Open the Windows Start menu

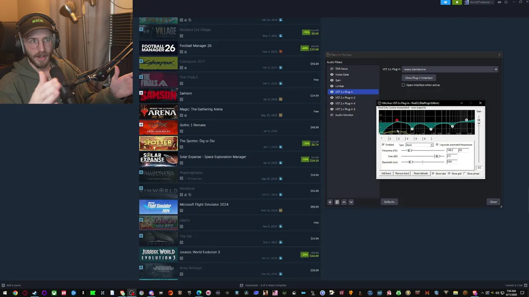point(5,293)
